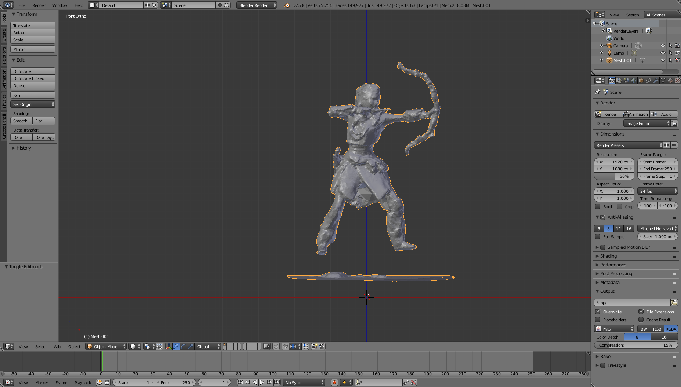The height and width of the screenshot is (387, 681).
Task: Click the Animation render button
Action: tap(635, 114)
